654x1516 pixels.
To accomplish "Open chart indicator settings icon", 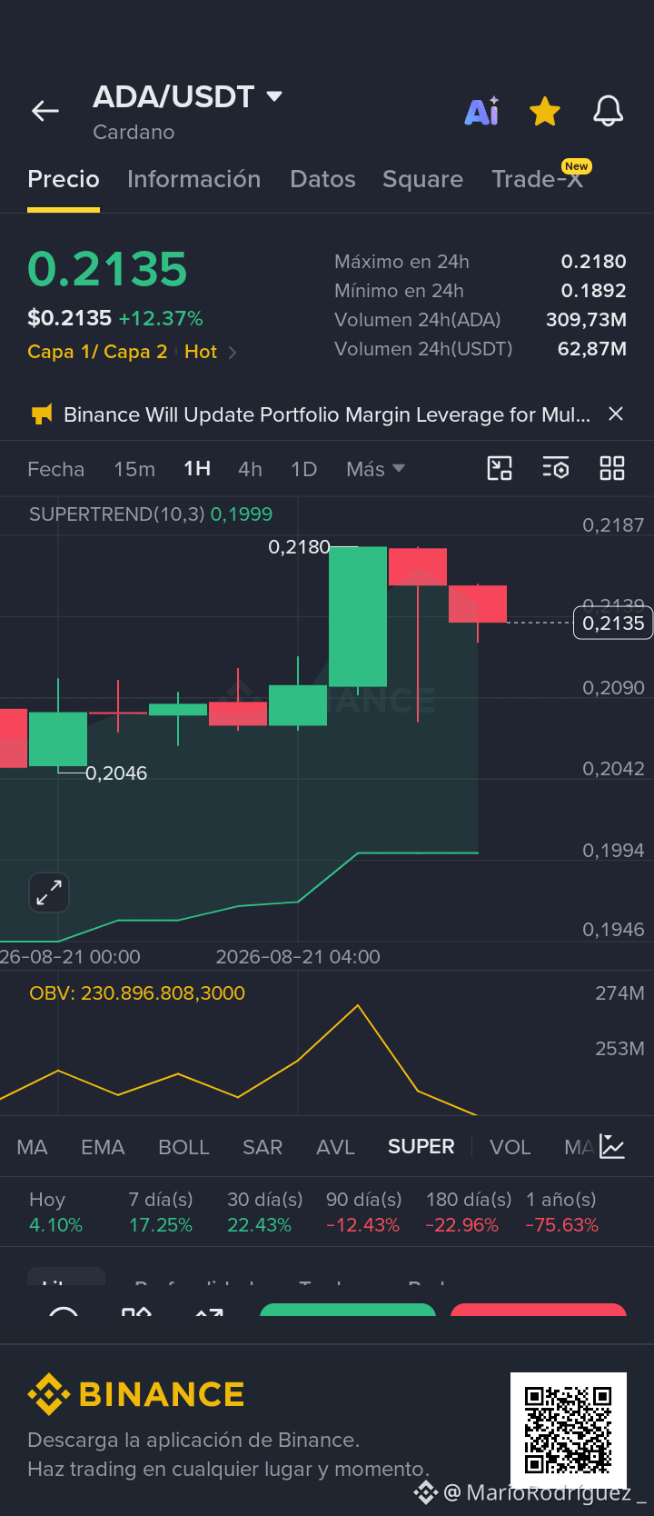I will 556,468.
